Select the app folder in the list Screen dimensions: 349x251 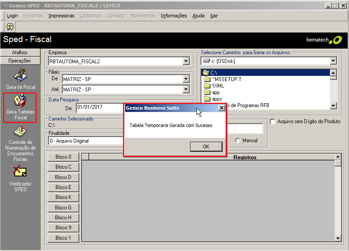(212, 92)
